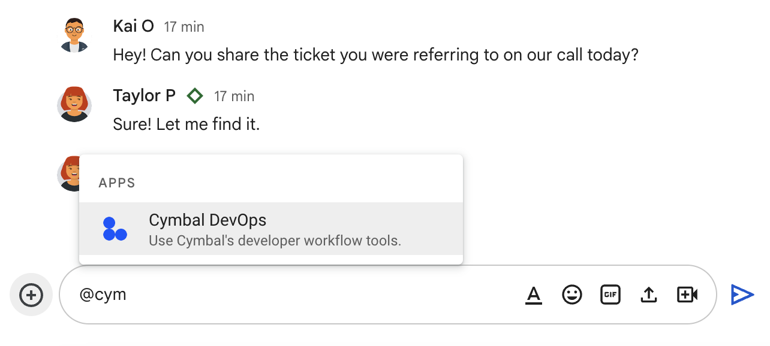Click the upload file icon
This screenshot has width=770, height=346.
[649, 294]
